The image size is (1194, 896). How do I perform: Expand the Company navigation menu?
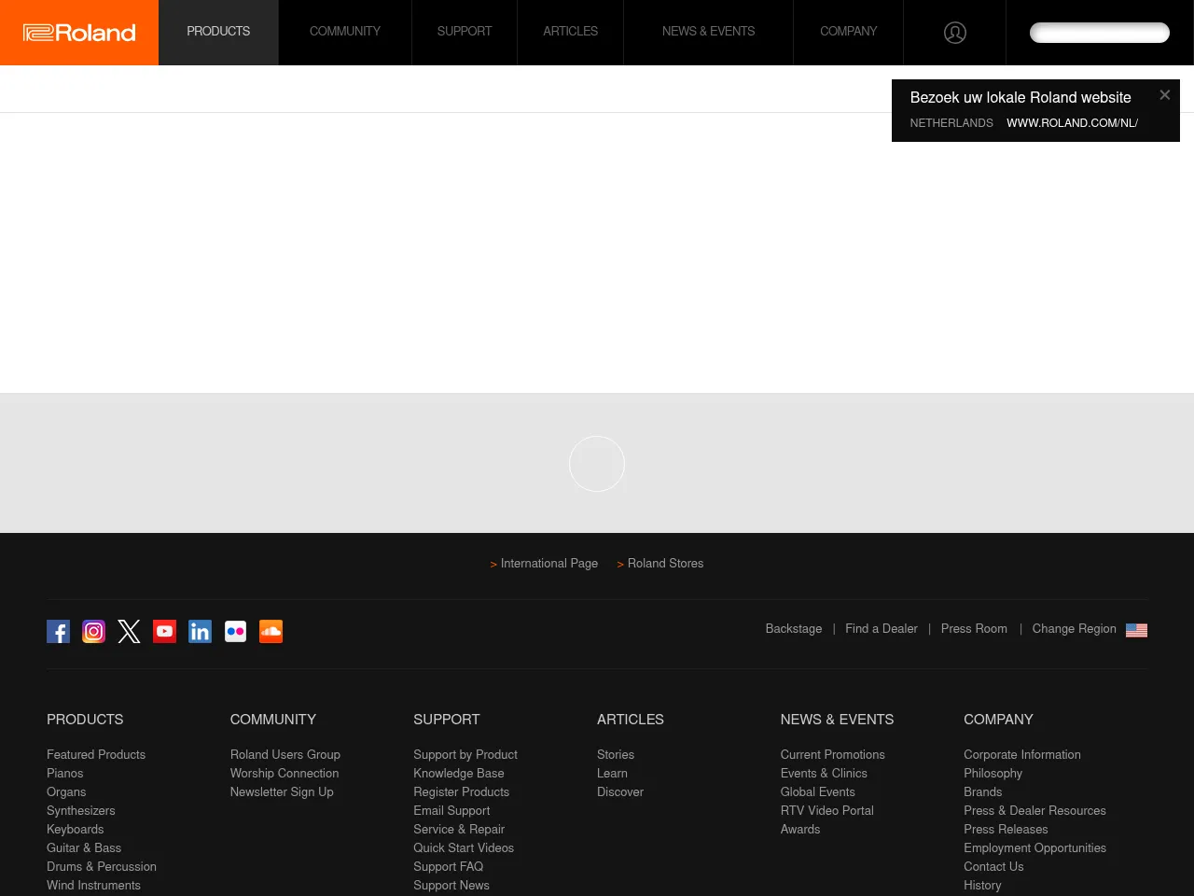pyautogui.click(x=848, y=32)
